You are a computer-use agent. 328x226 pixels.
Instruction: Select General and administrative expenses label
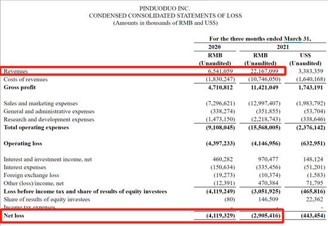49,111
